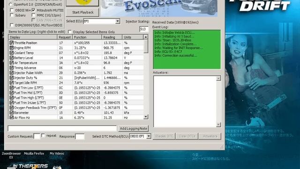Uncheck Coolant Temp logging item
The image size is (300, 169).
coord(11,53)
